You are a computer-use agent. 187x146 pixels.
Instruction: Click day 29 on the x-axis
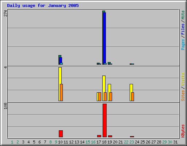point(164,142)
